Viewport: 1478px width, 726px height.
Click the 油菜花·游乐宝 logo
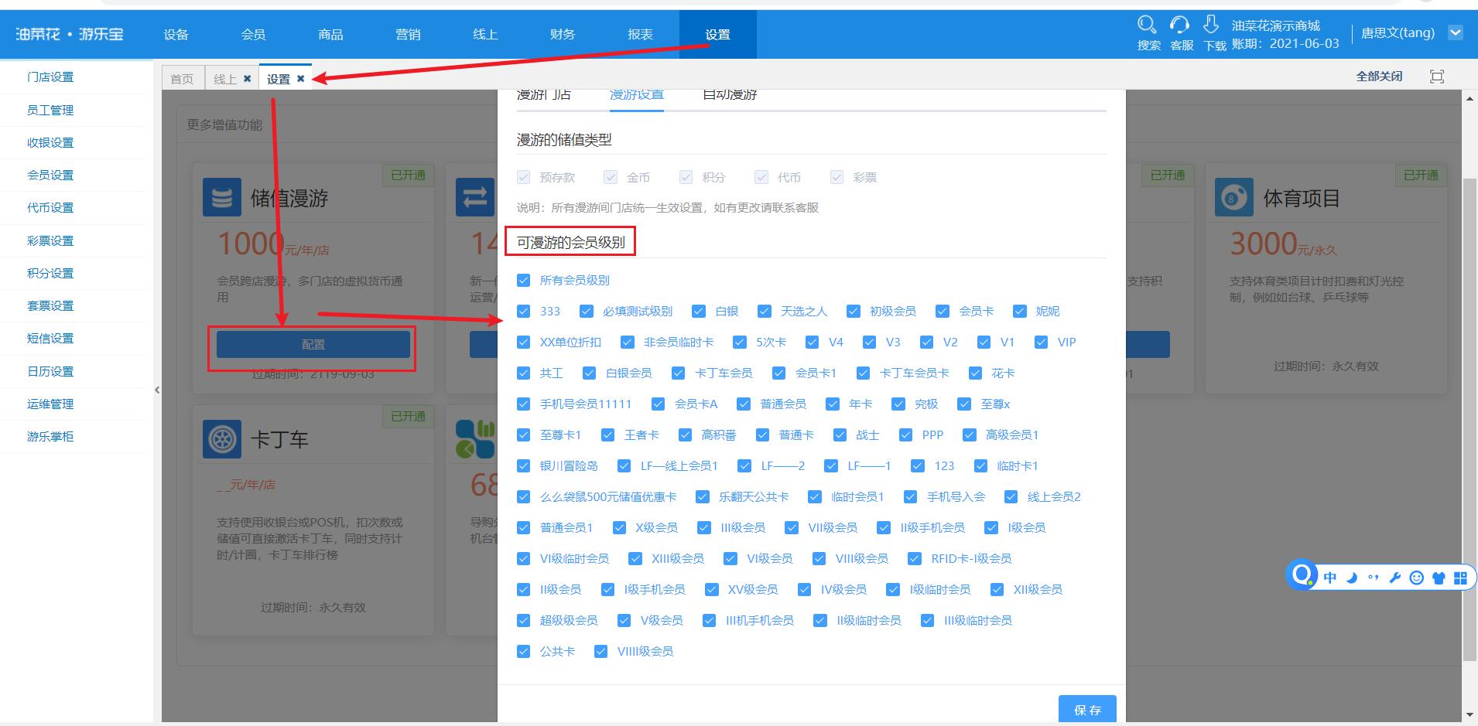coord(69,34)
